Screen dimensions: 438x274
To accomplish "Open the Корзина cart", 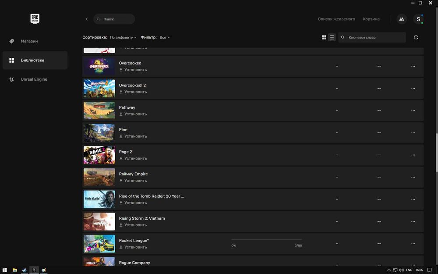I will (371, 19).
